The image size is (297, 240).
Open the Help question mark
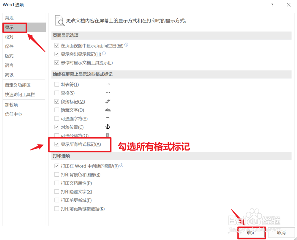(272, 5)
